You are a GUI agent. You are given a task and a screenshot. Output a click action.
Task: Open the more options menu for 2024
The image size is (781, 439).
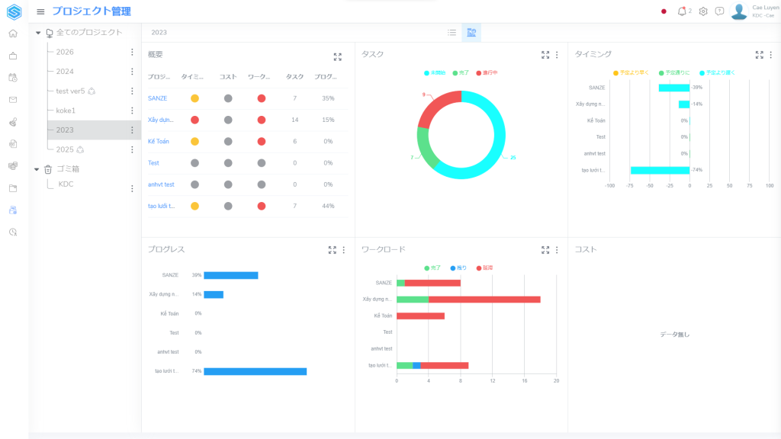click(132, 72)
